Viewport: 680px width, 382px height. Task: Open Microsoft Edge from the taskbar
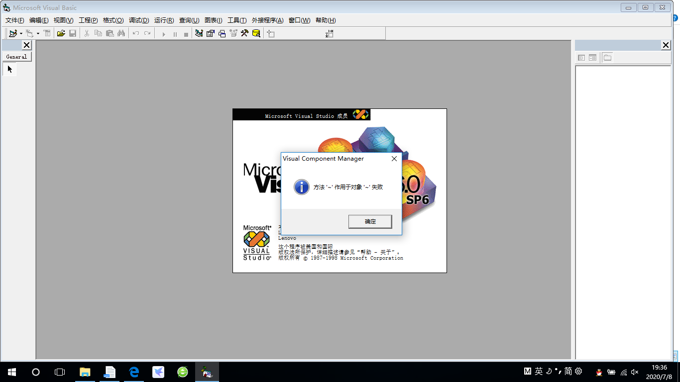pos(134,372)
